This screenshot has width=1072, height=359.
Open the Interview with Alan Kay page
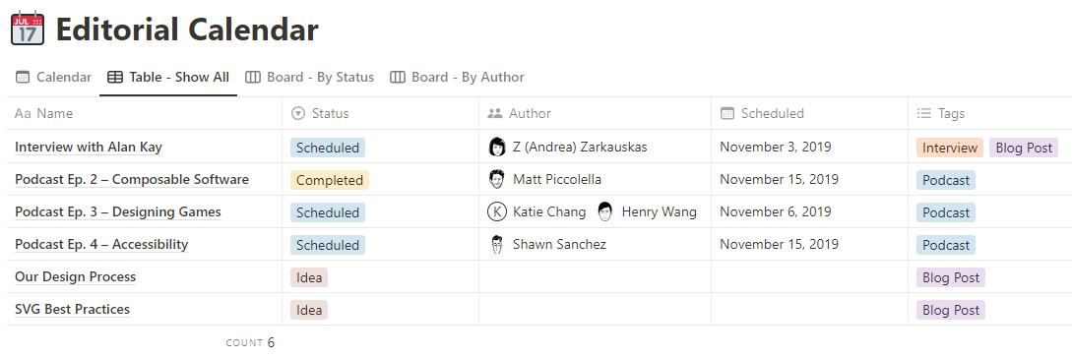coord(89,147)
